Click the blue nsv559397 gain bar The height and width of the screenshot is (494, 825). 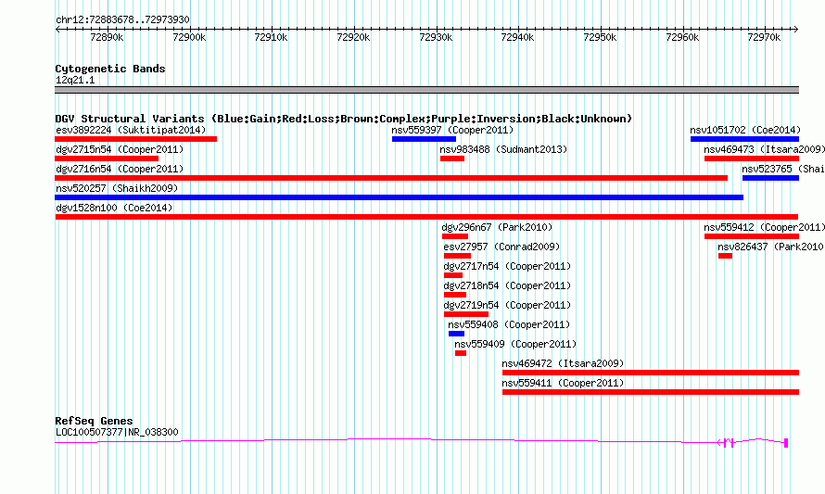click(x=424, y=139)
